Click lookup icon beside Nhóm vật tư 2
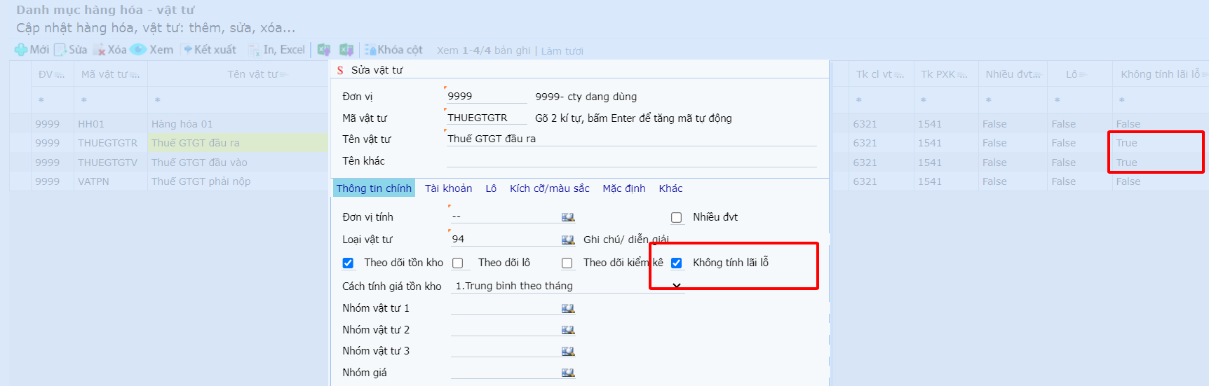Viewport: 1209px width, 386px height. [568, 330]
